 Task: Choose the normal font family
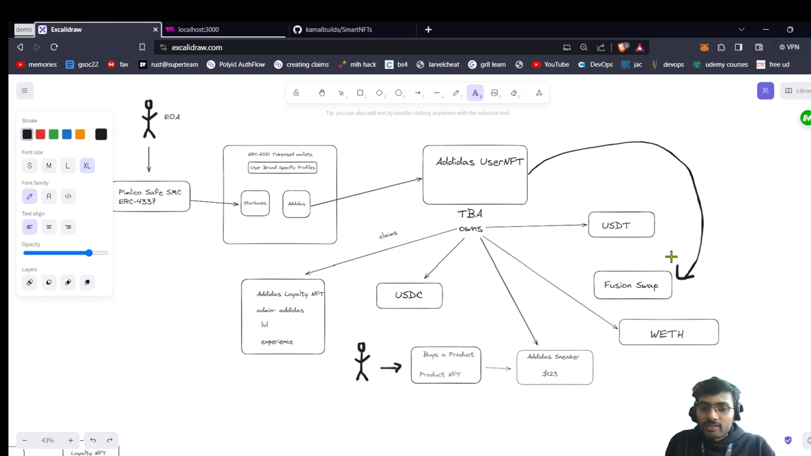(49, 196)
